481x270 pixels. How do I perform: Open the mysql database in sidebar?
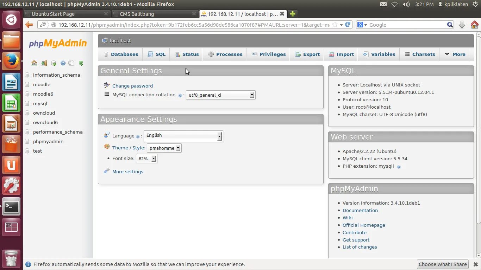click(x=40, y=103)
